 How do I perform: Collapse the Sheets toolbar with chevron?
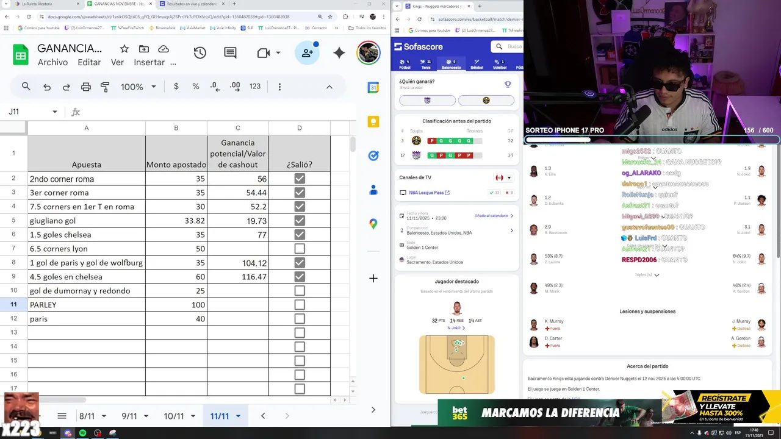pos(329,87)
